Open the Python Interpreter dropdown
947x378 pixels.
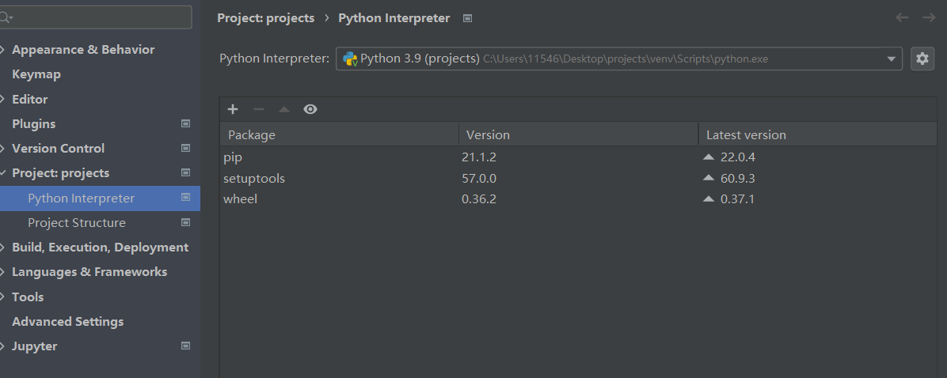click(x=892, y=59)
